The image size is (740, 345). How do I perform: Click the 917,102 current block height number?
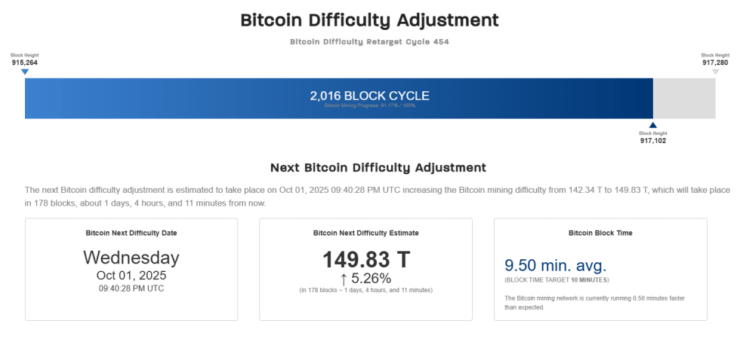pos(653,140)
